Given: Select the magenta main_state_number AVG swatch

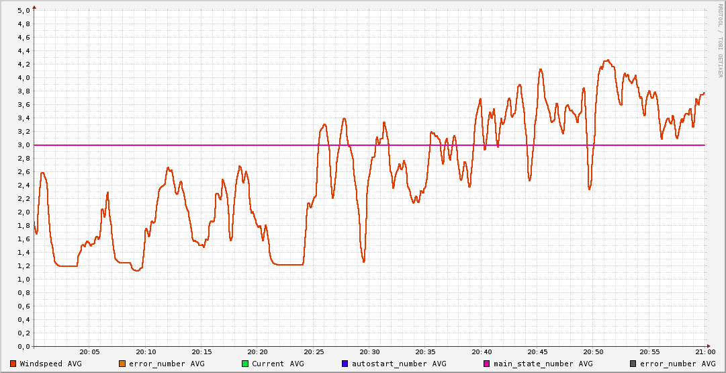Looking at the screenshot, I should pyautogui.click(x=487, y=364).
